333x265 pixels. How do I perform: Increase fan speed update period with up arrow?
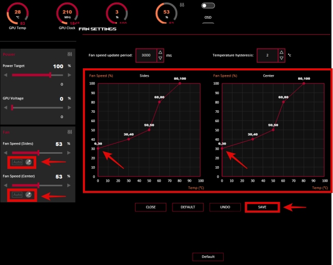[161, 52]
